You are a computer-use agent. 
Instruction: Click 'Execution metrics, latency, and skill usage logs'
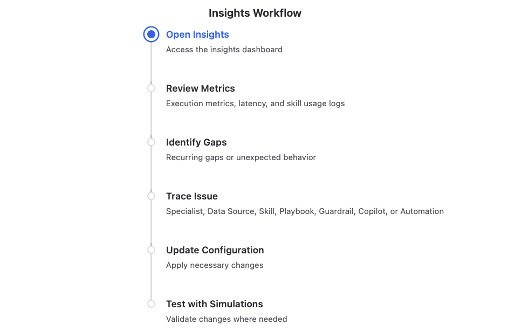pyautogui.click(x=255, y=104)
